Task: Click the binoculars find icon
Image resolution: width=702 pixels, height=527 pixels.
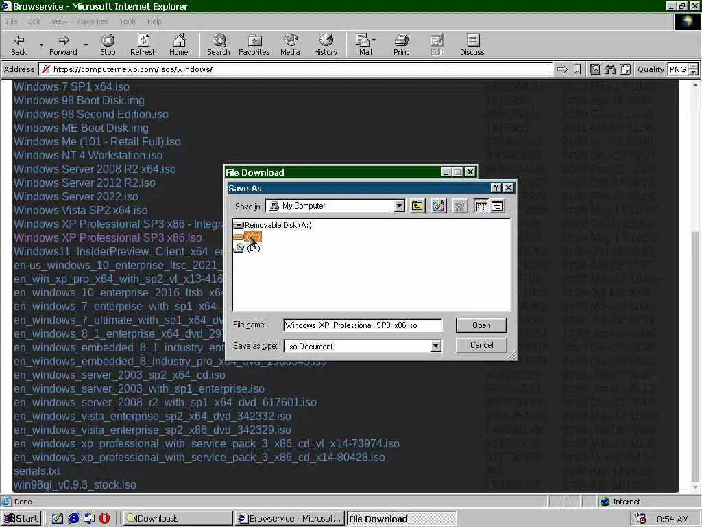Action: (x=609, y=69)
